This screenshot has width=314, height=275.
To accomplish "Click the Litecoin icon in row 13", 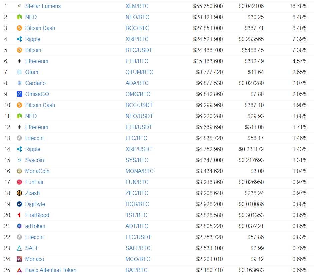I will [19, 138].
